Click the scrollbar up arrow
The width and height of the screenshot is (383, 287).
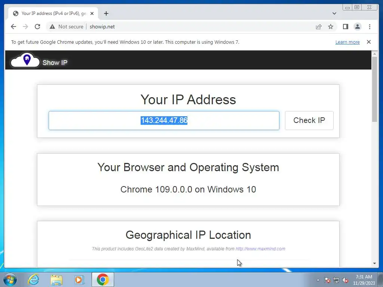(x=374, y=54)
